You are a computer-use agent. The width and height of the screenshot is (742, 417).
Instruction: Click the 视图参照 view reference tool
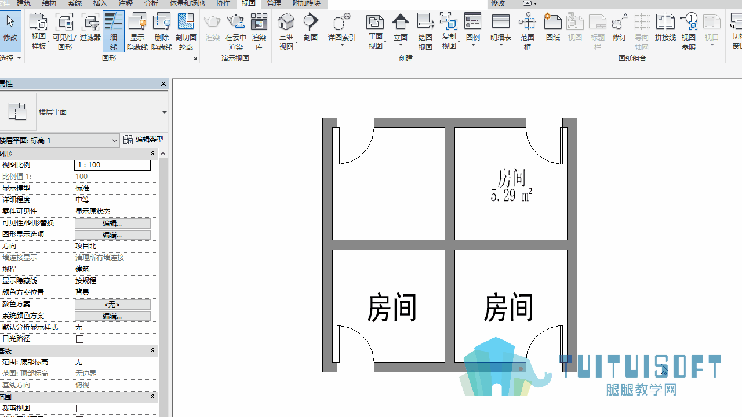click(689, 32)
